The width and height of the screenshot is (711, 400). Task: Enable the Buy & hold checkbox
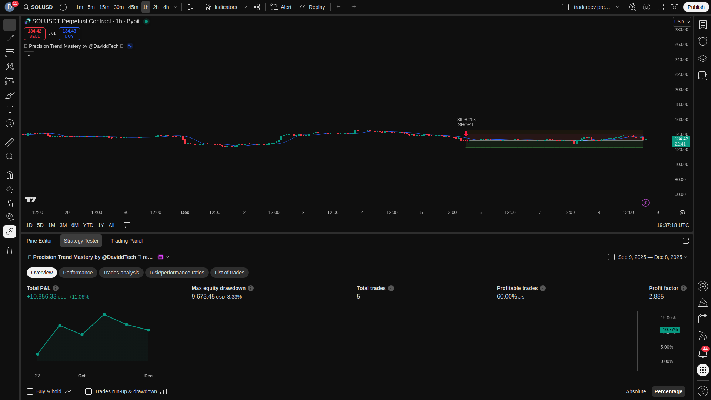click(x=30, y=391)
